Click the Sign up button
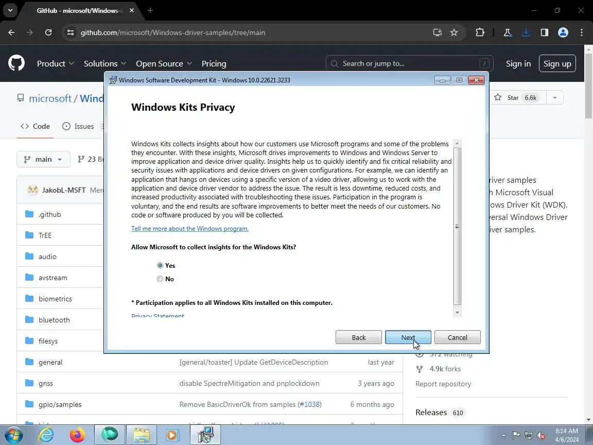Screen dimensions: 593x445 (557, 63)
